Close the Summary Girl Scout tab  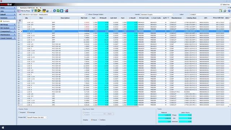click(40, 8)
